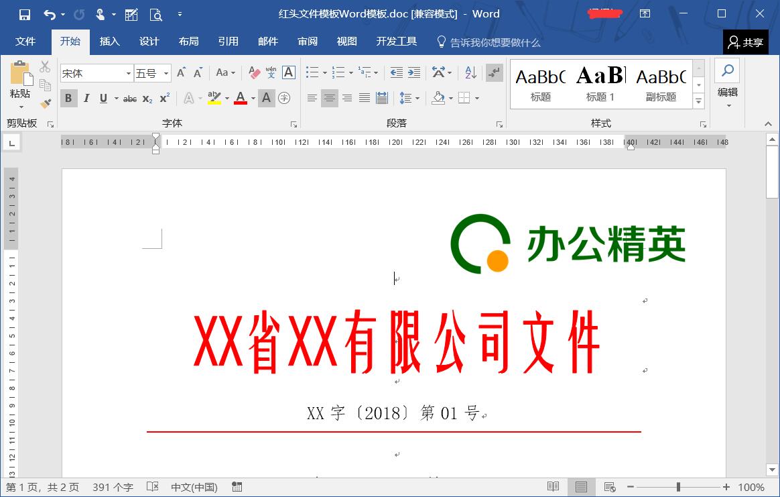Show paragraph formatting marks

(494, 72)
